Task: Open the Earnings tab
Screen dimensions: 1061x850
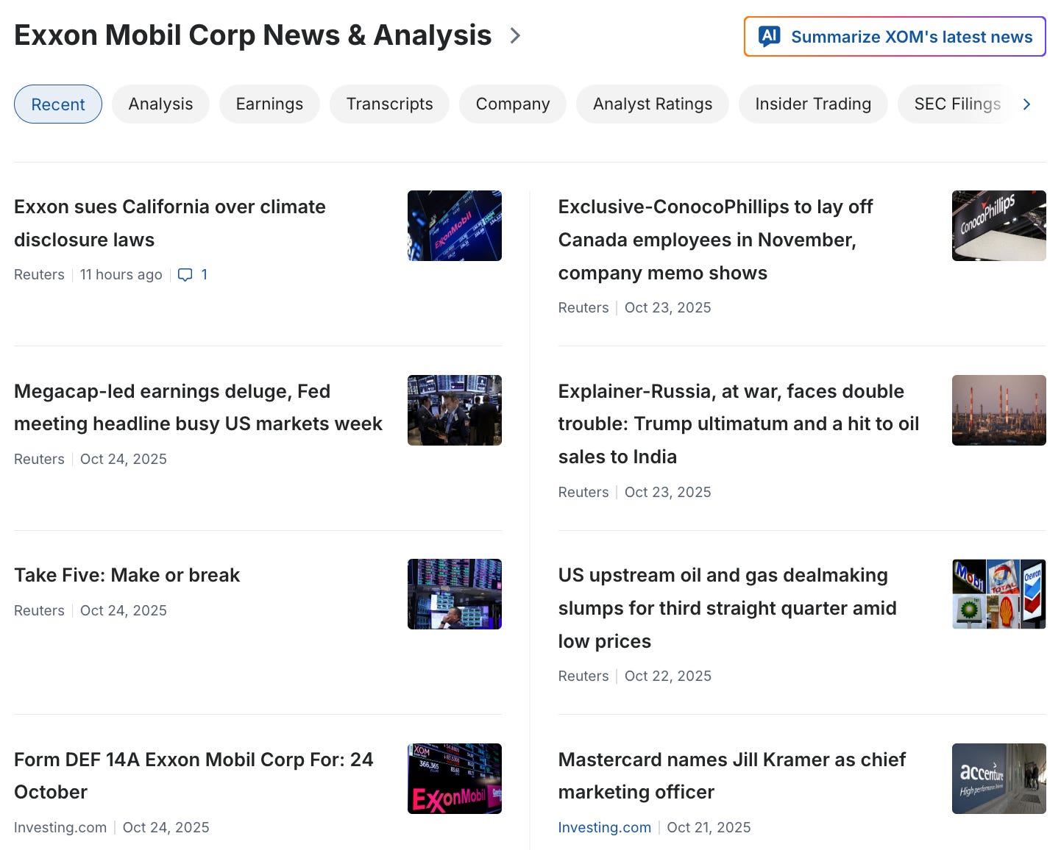Action: 269,104
